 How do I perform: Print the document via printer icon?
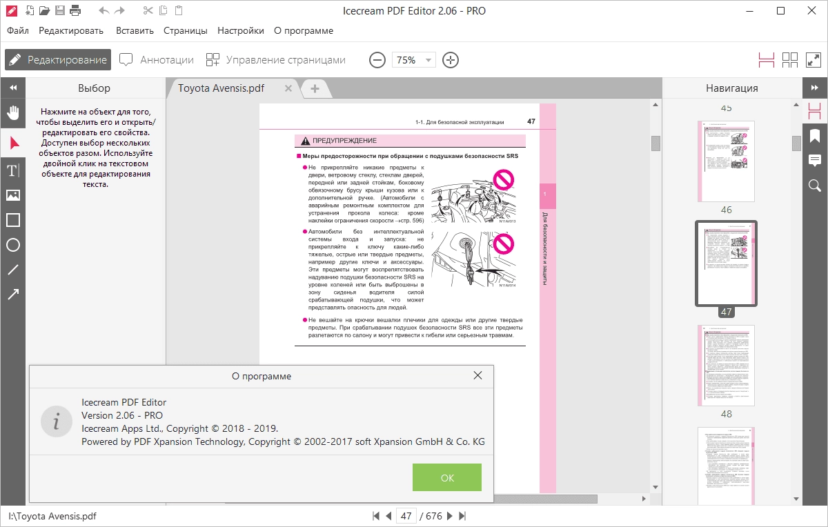point(75,10)
